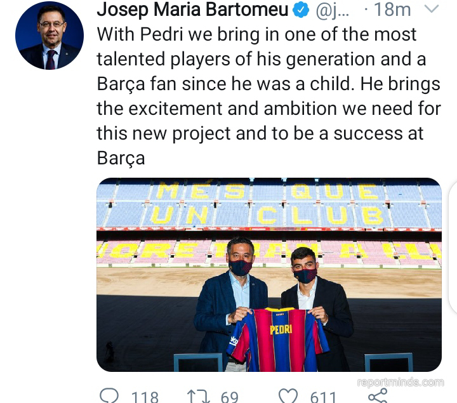
Task: Tap the reply speech bubble icon
Action: (109, 396)
